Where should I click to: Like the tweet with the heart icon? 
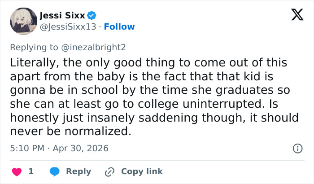coord(17,171)
